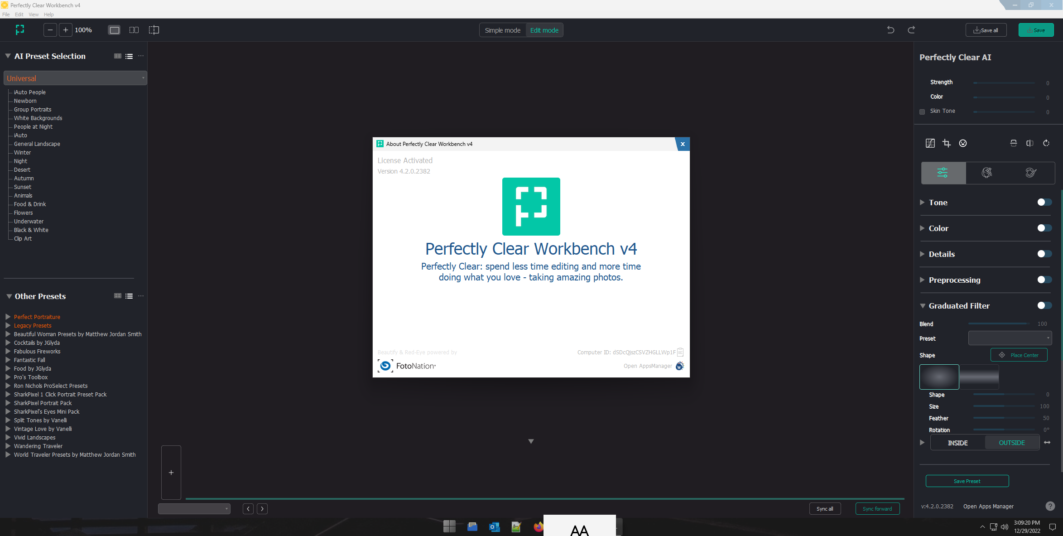This screenshot has height=536, width=1063.
Task: Adjust the Feather slider
Action: (1004, 418)
